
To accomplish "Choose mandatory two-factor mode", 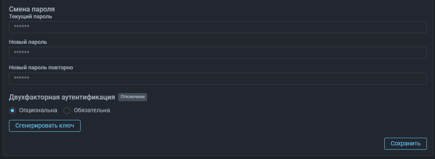I will pyautogui.click(x=67, y=111).
